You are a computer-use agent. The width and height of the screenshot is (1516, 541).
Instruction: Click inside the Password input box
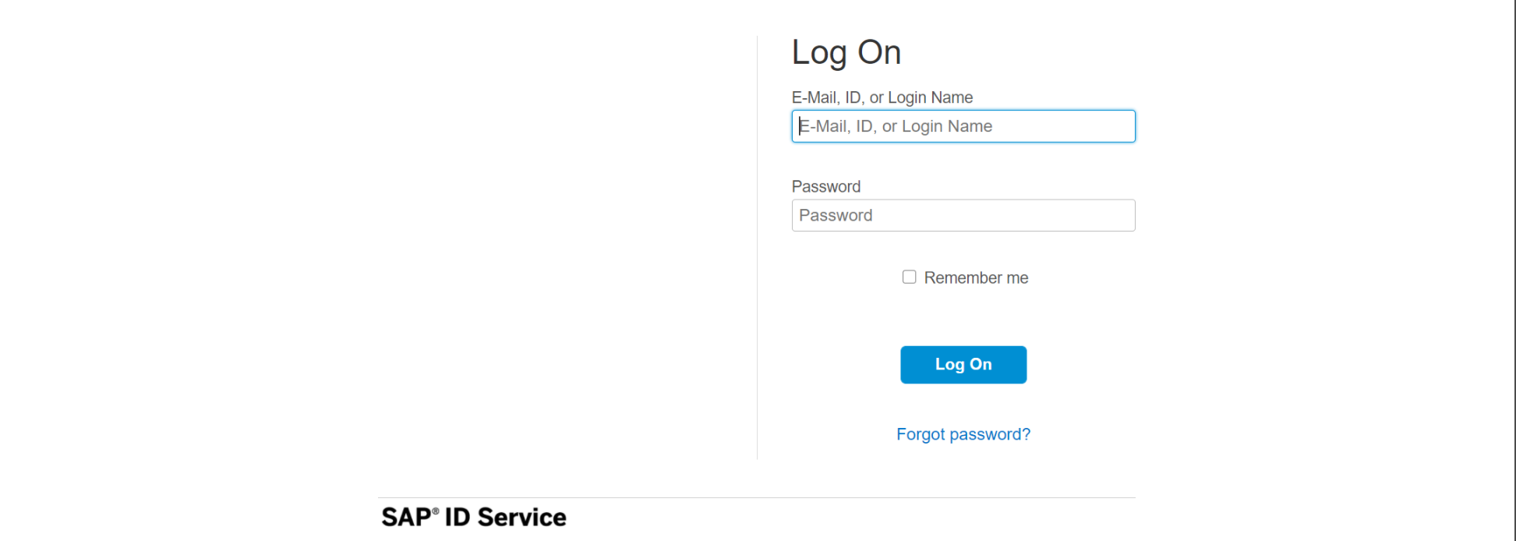[963, 215]
